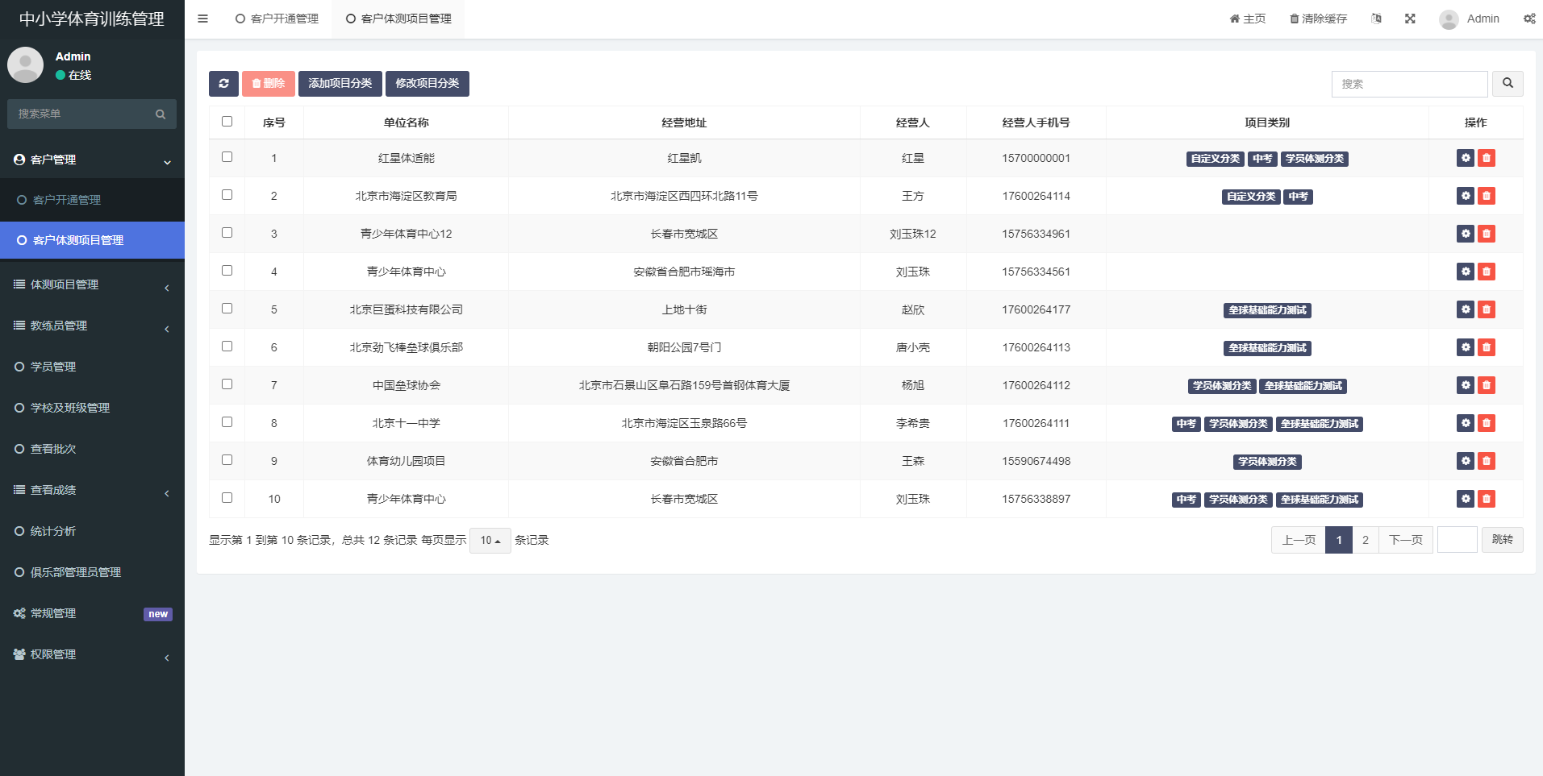1543x776 pixels.
Task: Open the page size dropdown showing 10
Action: [x=490, y=541]
